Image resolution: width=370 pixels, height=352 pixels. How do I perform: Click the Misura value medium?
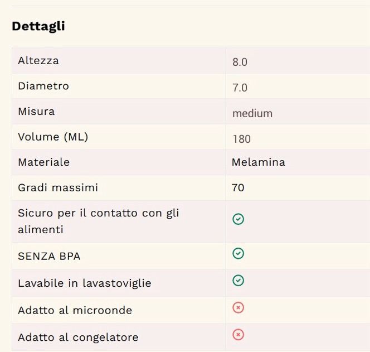coord(252,113)
